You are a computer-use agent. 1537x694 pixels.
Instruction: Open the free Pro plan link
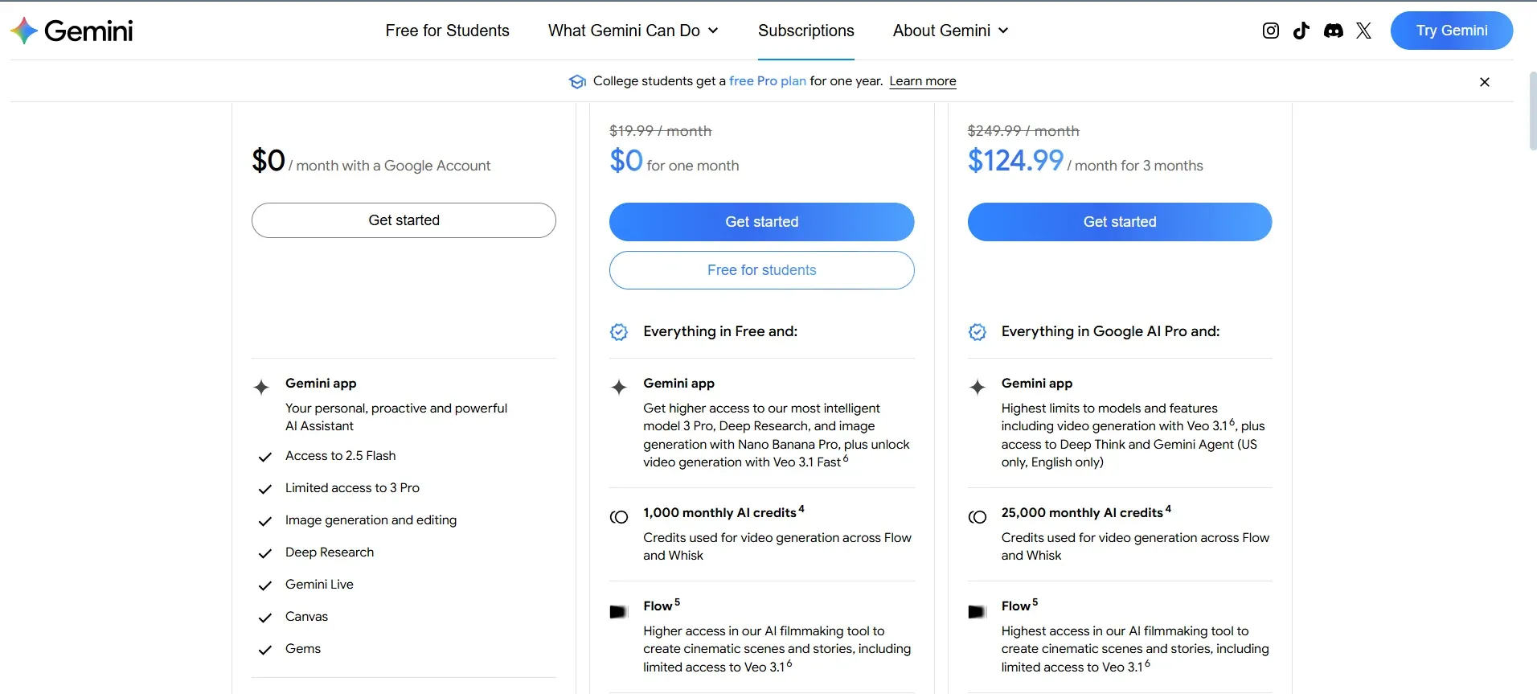click(x=767, y=81)
